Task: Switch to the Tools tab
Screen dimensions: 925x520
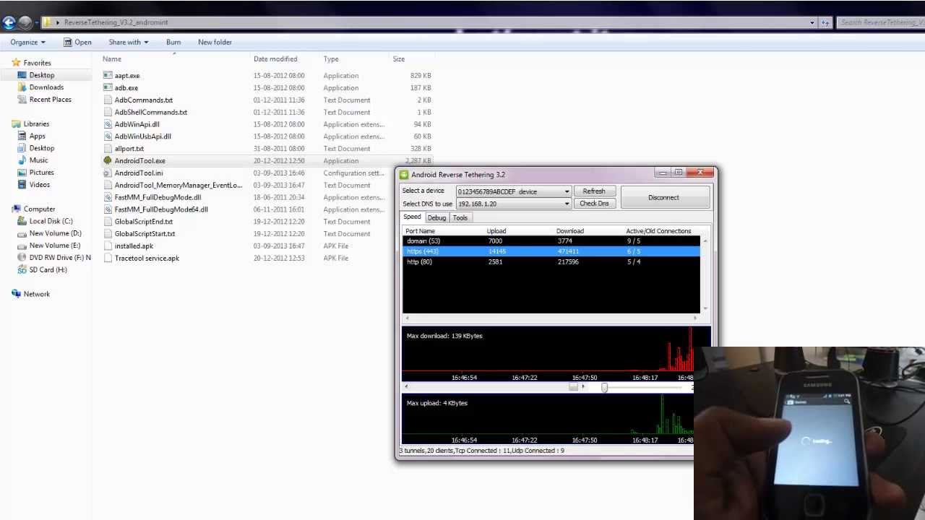Action: click(460, 218)
